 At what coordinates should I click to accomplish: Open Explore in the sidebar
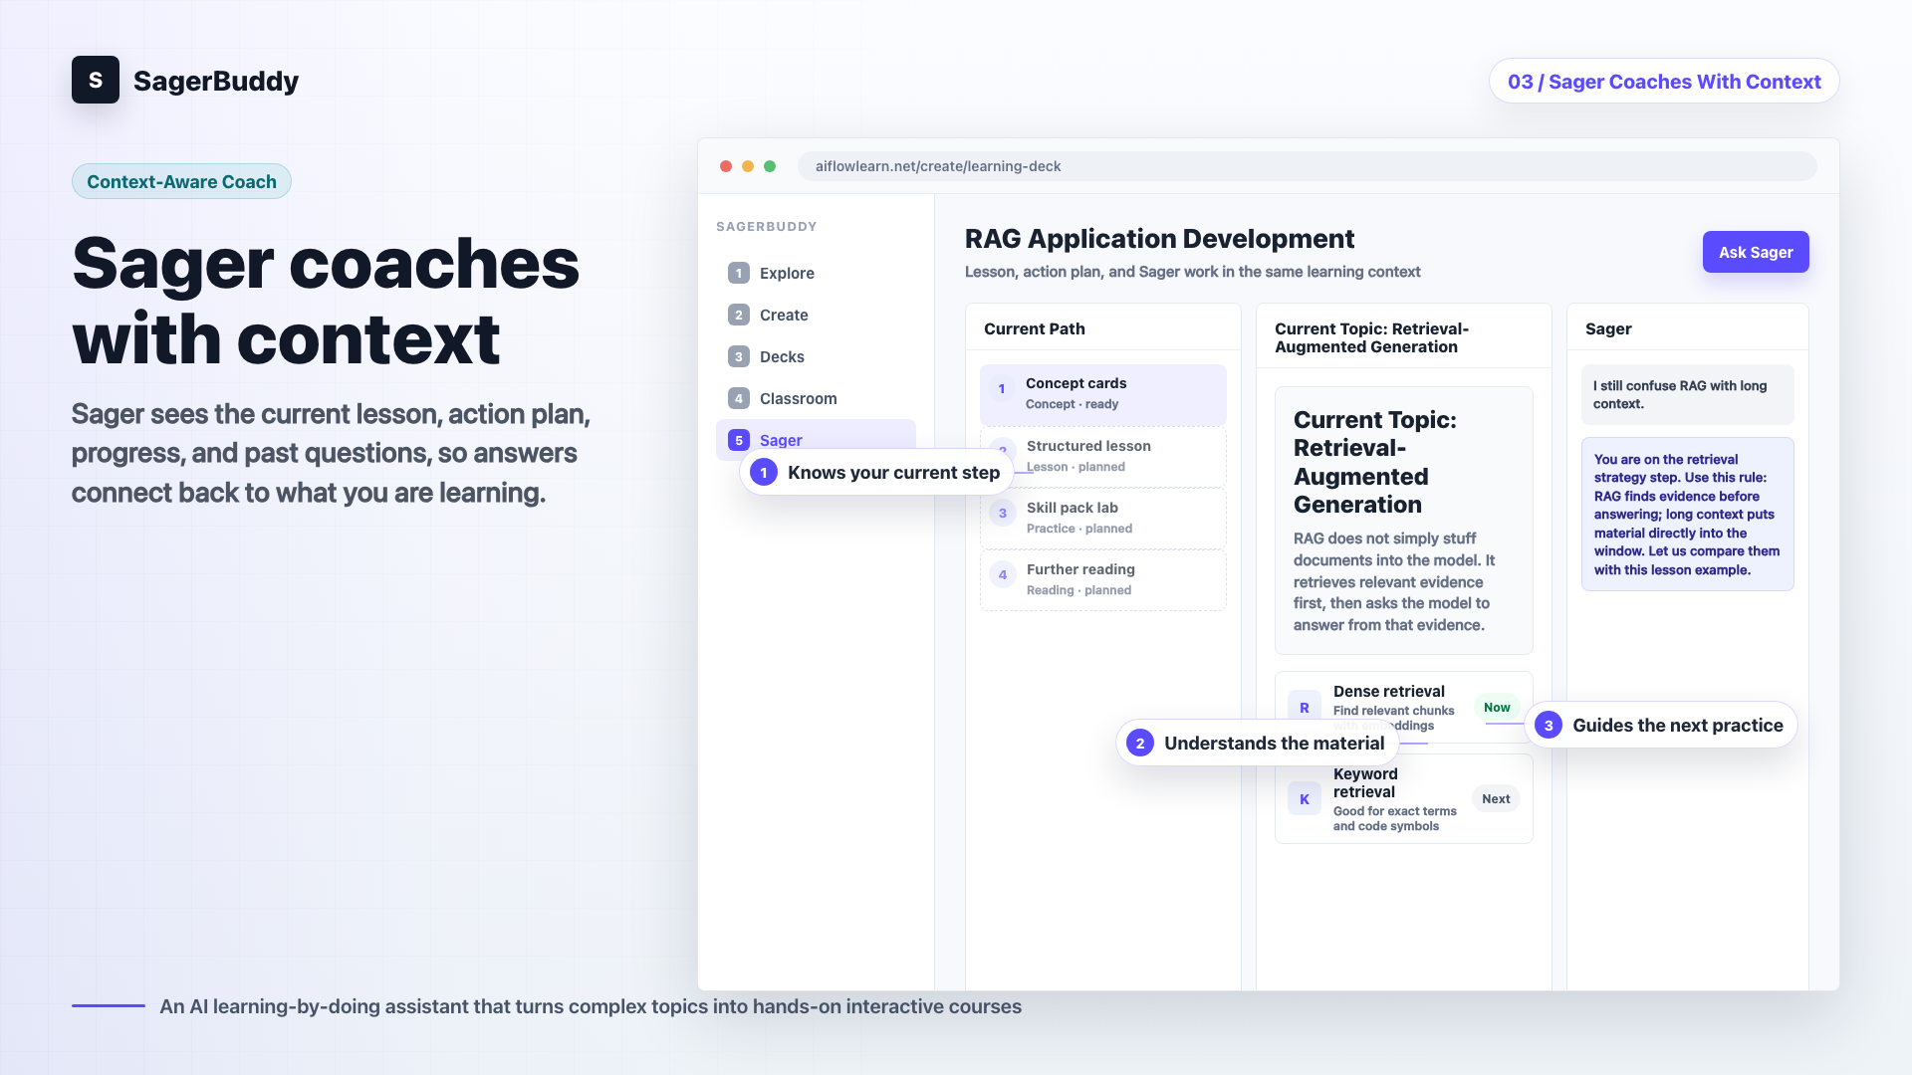pos(816,273)
